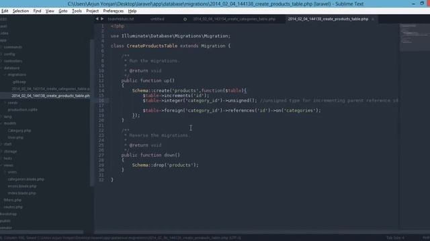
Task: Switch to the untitled tab
Action: coord(157,19)
